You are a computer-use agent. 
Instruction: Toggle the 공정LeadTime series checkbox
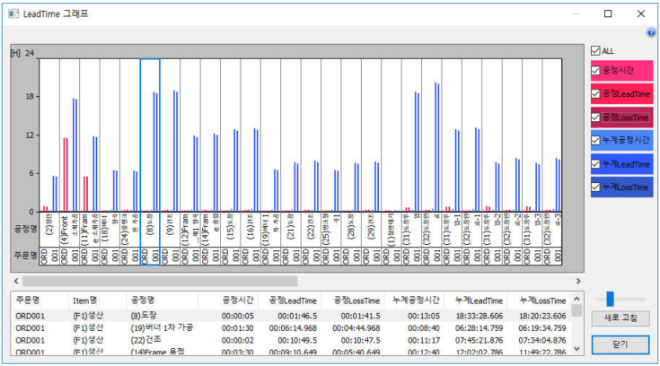point(595,93)
